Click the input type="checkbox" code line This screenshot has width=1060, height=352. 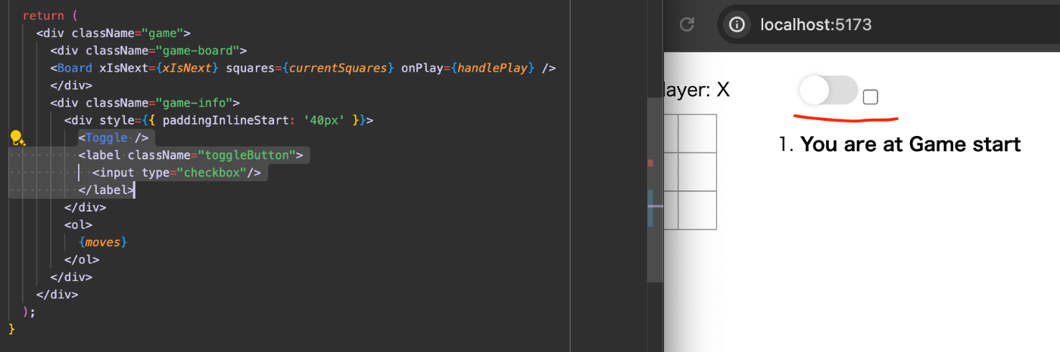[176, 172]
